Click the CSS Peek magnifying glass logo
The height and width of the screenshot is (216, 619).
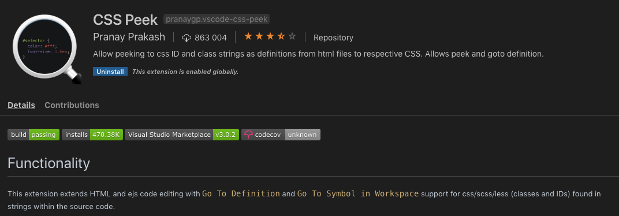47,49
